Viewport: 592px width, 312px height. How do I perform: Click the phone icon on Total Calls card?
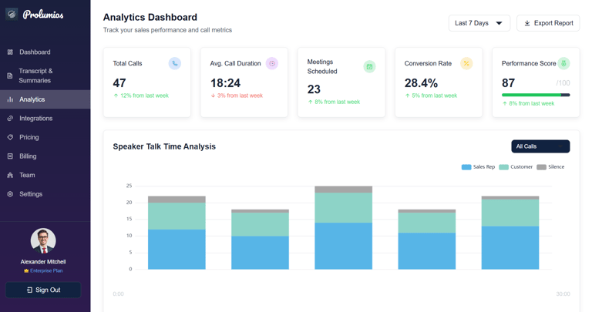174,63
